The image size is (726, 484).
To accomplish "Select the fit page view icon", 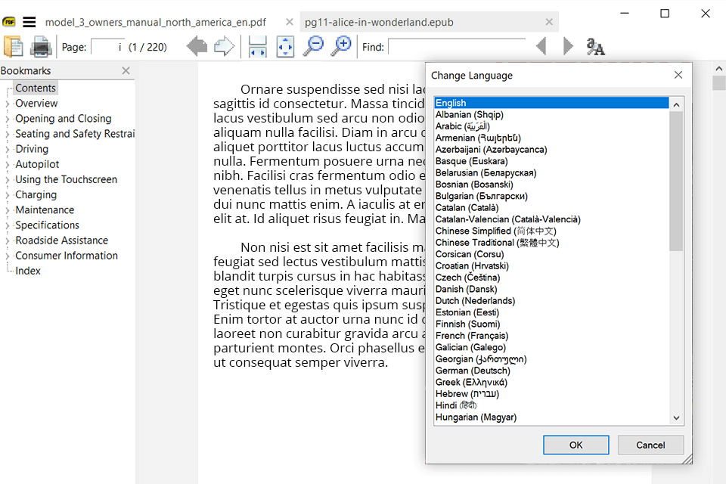I will pos(285,46).
